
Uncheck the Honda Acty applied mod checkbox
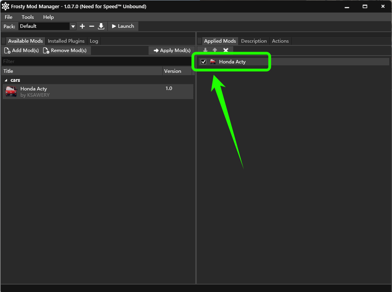point(203,61)
